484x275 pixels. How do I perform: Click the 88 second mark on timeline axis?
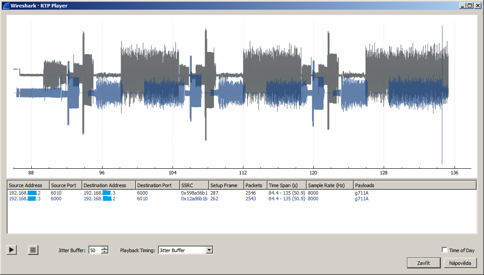click(x=31, y=173)
